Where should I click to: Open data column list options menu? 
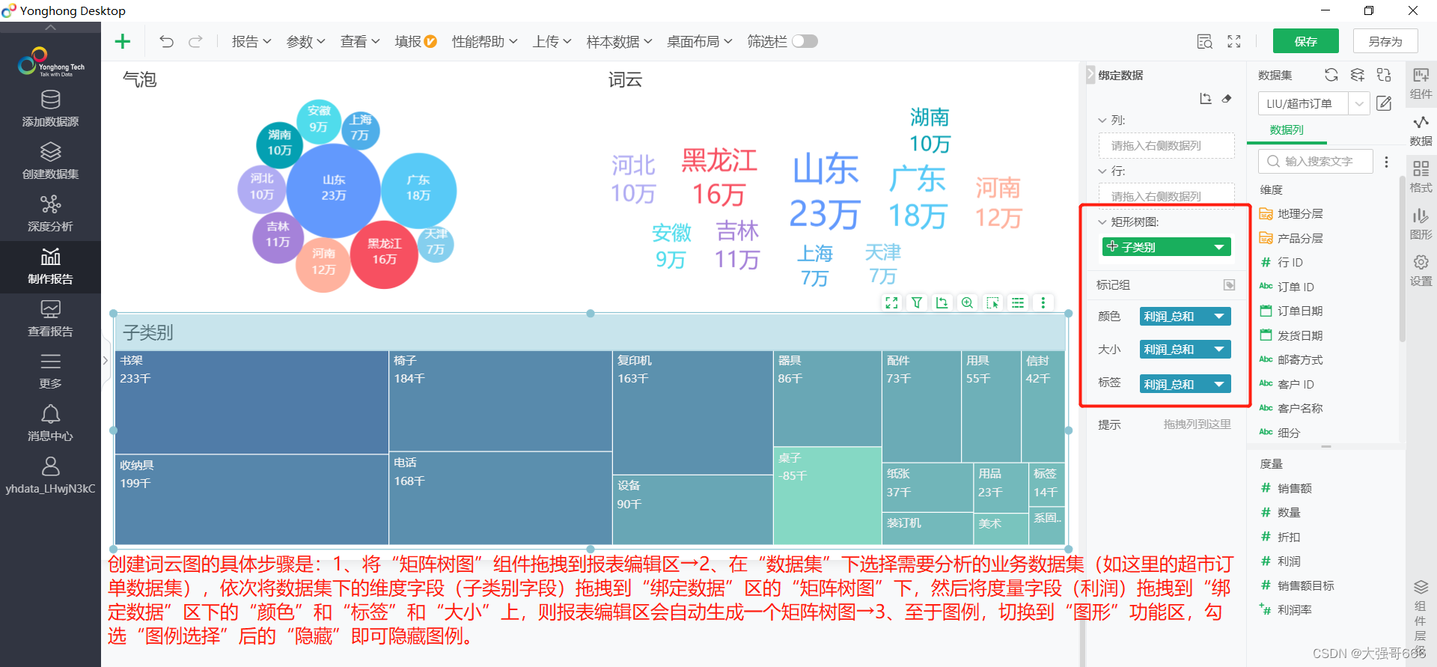pyautogui.click(x=1386, y=162)
